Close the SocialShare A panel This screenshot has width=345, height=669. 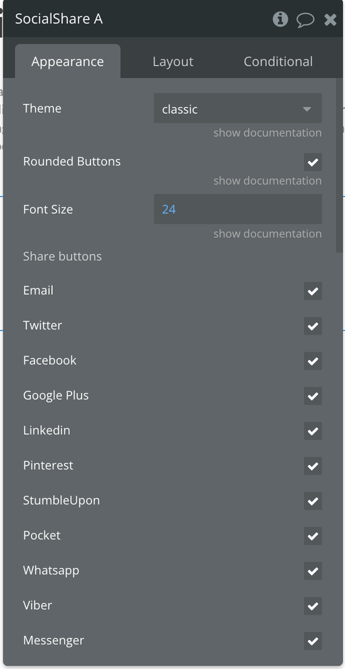pyautogui.click(x=330, y=20)
